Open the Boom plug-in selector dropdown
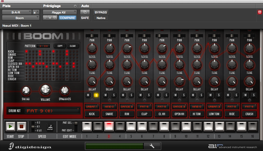Image resolution: width=263 pixels, height=151 pixels. pyautogui.click(x=21, y=18)
